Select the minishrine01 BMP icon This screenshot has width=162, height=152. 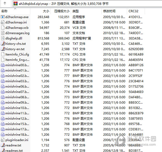click(3, 70)
